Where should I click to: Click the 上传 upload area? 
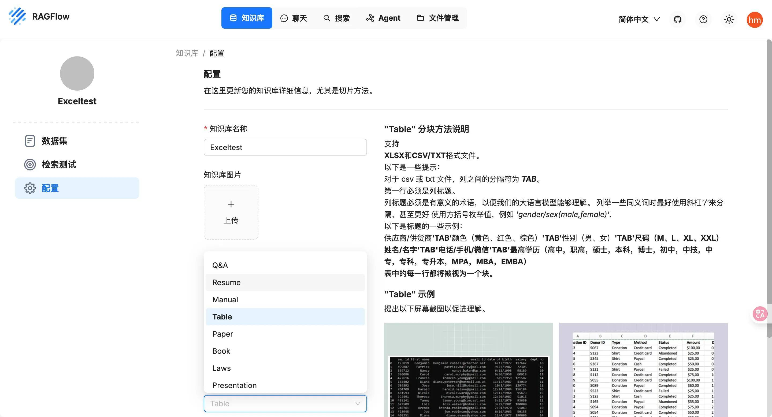(x=231, y=212)
